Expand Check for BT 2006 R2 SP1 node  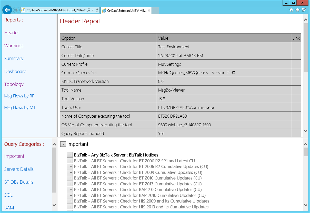pyautogui.click(x=70, y=161)
